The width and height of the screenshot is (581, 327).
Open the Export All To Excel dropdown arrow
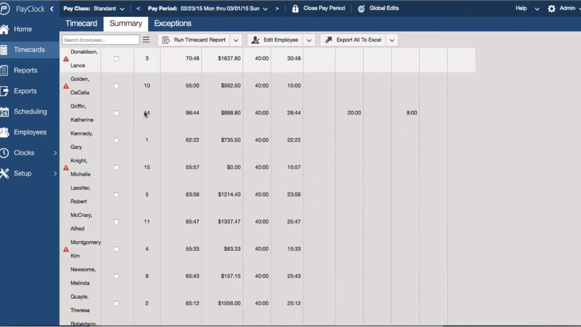pyautogui.click(x=392, y=40)
